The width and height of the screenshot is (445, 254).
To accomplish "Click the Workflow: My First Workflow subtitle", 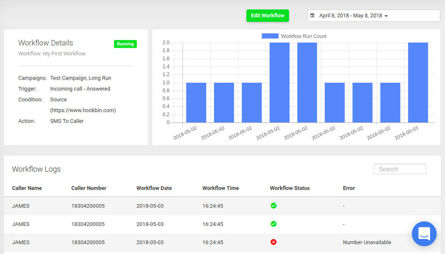I will [51, 54].
